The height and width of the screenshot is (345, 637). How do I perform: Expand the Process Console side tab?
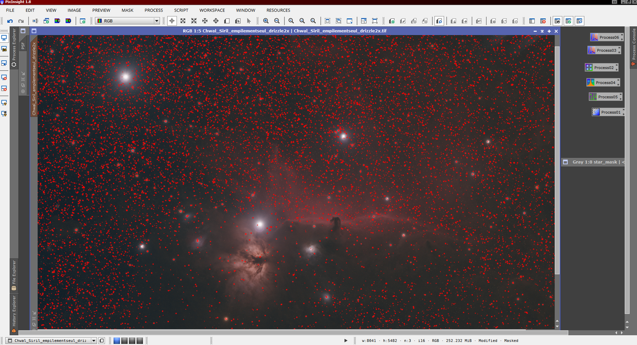(634, 47)
